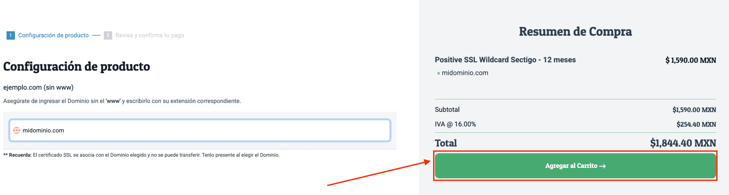Image resolution: width=729 pixels, height=195 pixels.
Task: Focus the midominio.com domain input field
Action: pos(205,130)
